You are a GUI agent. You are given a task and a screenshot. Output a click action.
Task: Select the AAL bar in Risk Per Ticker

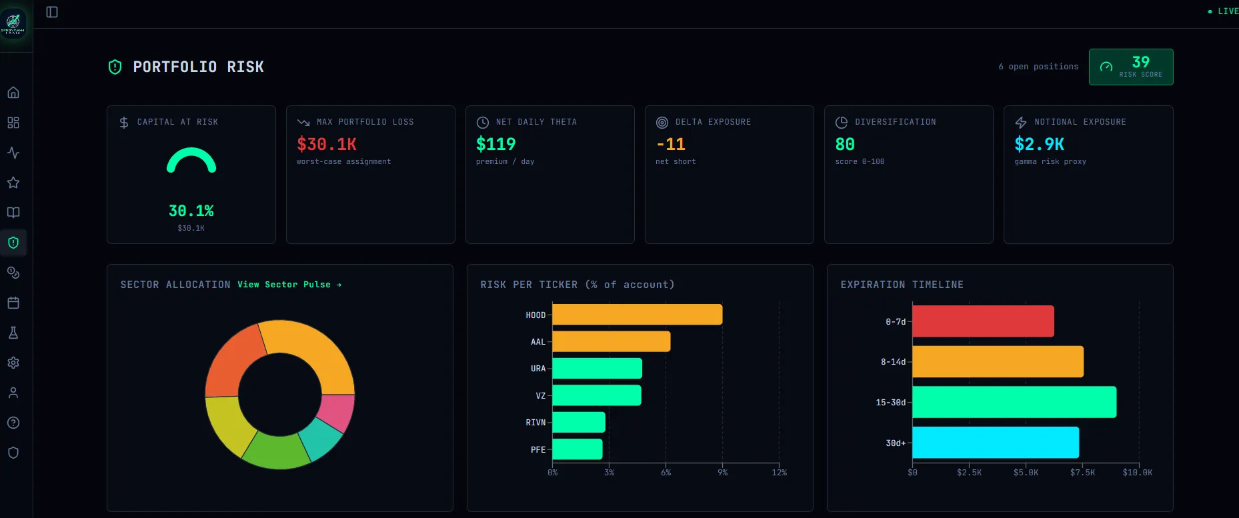tap(611, 341)
